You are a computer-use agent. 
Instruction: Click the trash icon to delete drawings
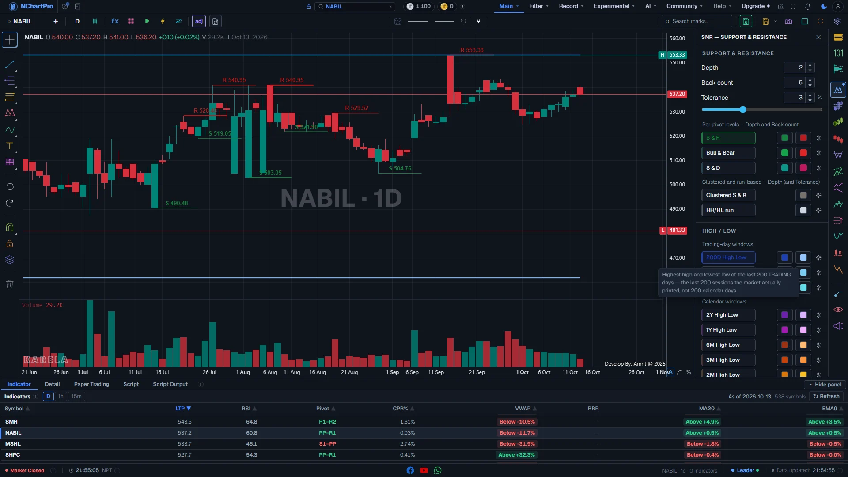tap(9, 284)
